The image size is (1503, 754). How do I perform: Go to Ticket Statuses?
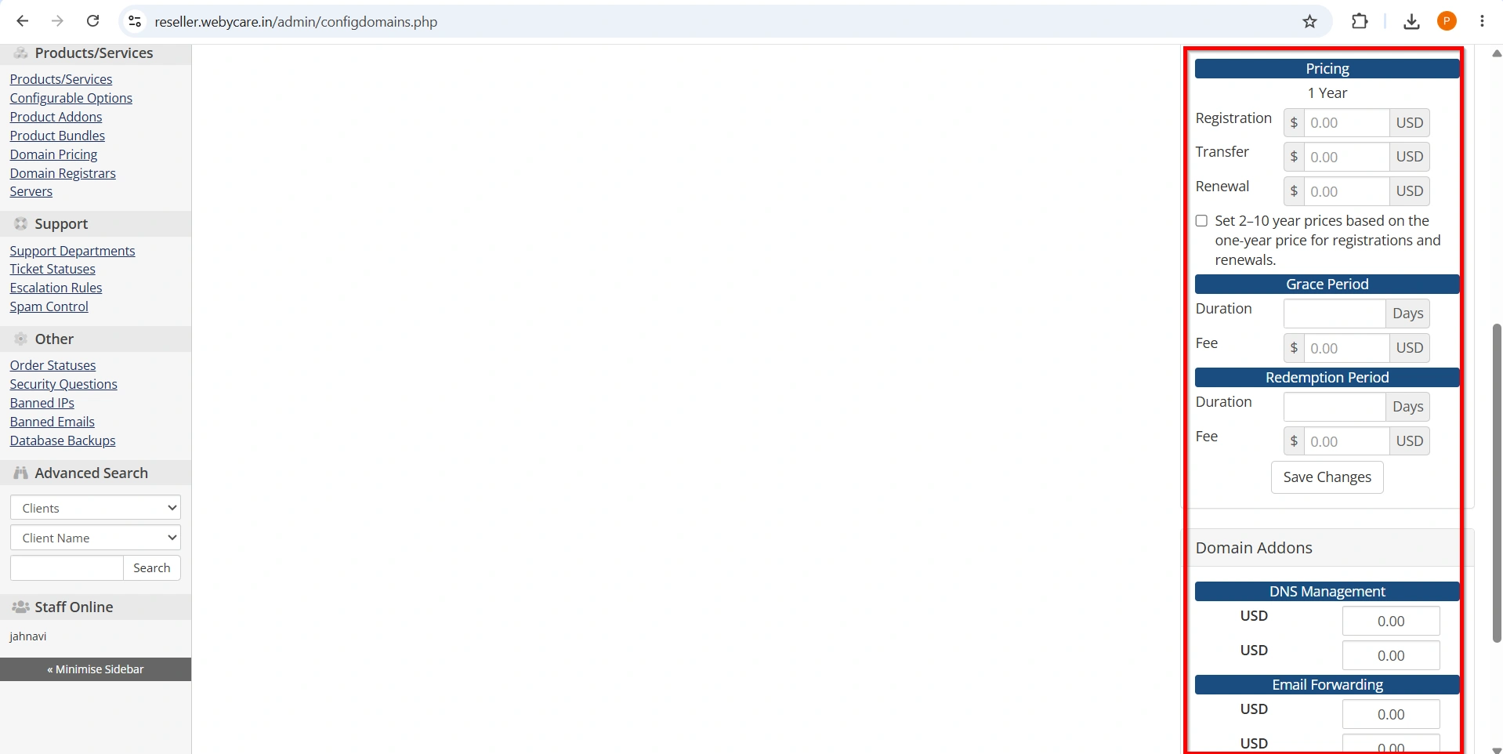[x=53, y=269]
